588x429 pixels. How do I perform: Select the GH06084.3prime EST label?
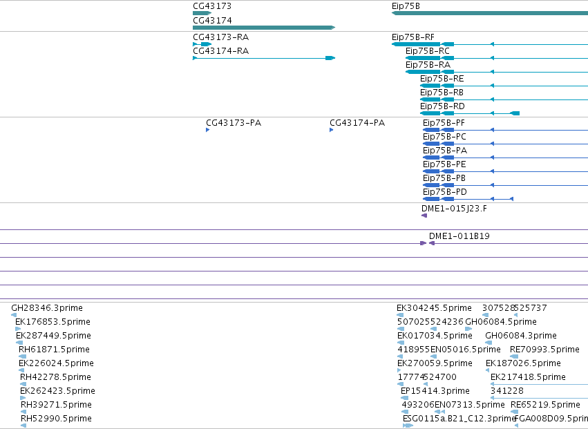pyautogui.click(x=521, y=336)
